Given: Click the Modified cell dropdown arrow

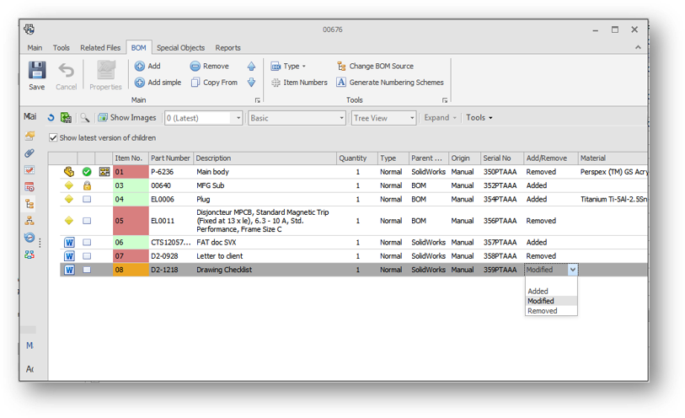Looking at the screenshot, I should (573, 270).
